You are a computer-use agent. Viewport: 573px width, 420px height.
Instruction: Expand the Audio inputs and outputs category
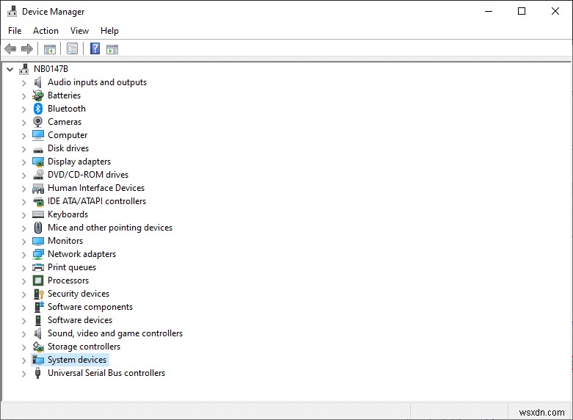pyautogui.click(x=23, y=83)
